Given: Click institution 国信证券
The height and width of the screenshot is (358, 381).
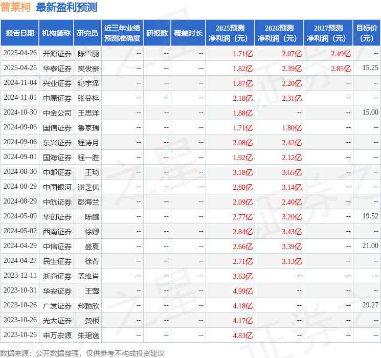Looking at the screenshot, I should click(x=57, y=128).
